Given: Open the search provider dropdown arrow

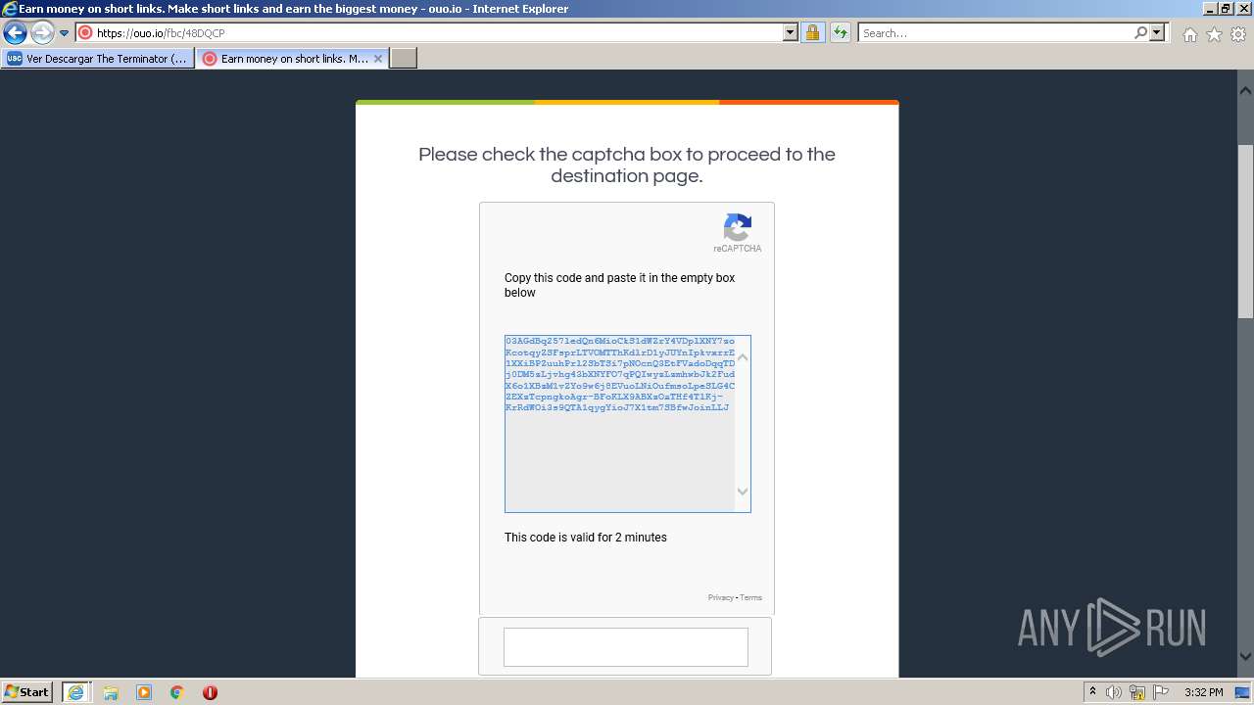Looking at the screenshot, I should click(1157, 33).
